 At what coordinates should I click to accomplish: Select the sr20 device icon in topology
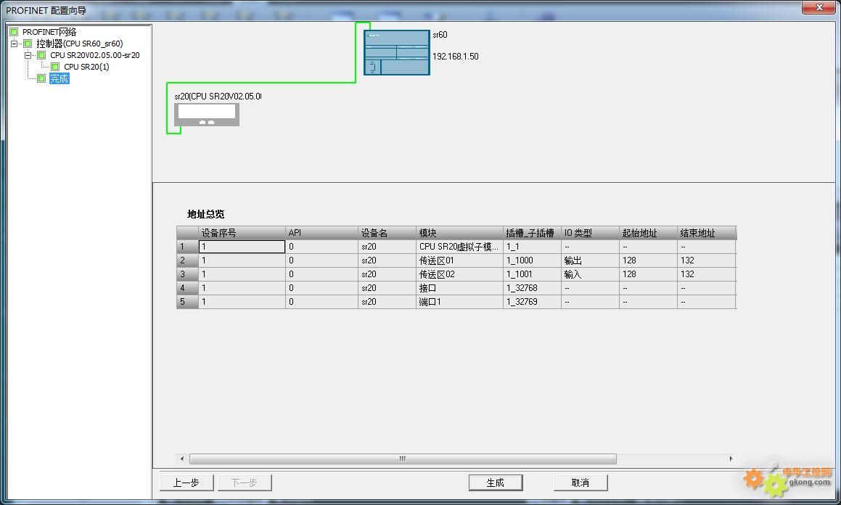[x=207, y=114]
